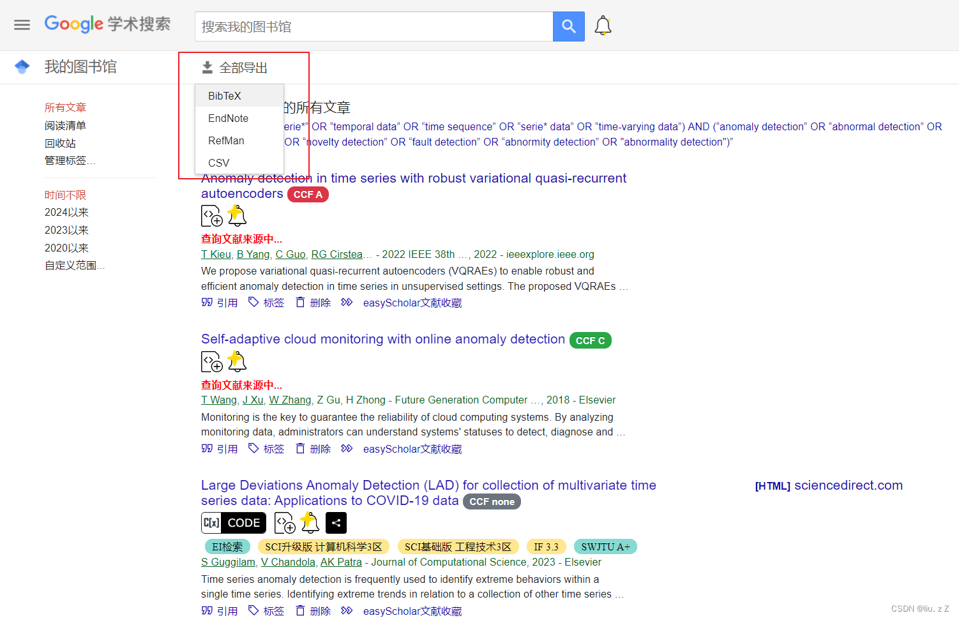Click code-add icon under Self-adaptive cloud monitoring

coord(212,361)
